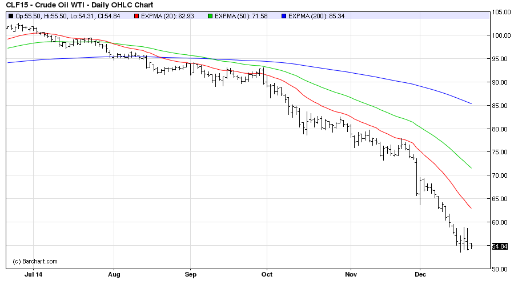
Task: Select the Oct date axis label
Action: pyautogui.click(x=266, y=274)
